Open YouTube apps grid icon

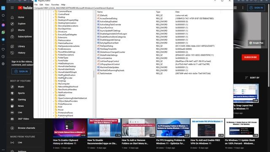[x=235, y=8]
